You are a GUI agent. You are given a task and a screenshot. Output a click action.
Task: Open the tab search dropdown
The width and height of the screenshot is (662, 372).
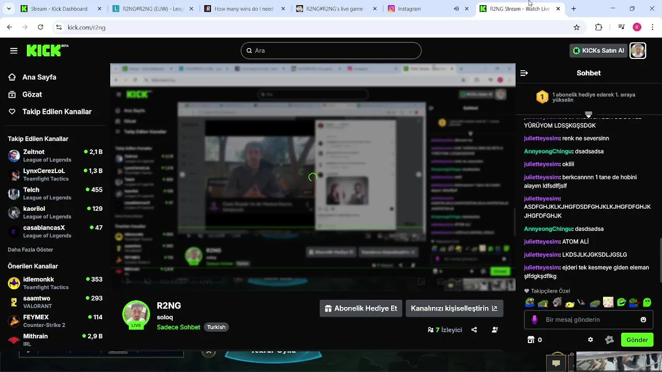8,9
